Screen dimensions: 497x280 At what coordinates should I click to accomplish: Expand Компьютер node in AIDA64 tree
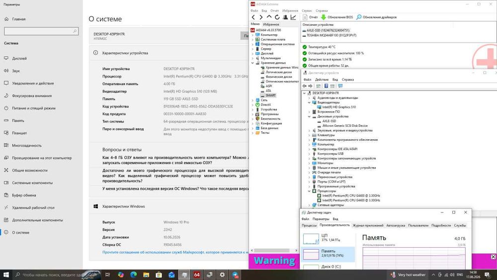252,35
